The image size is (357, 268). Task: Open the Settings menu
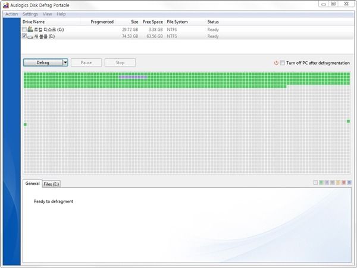30,14
